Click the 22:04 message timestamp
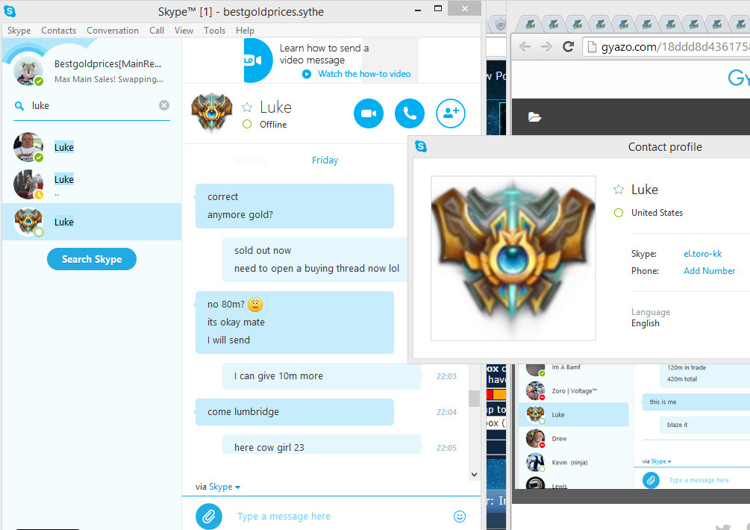 [446, 412]
